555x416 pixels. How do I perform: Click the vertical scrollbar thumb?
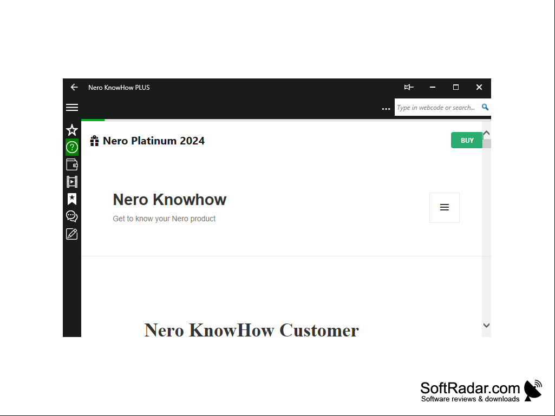click(486, 143)
